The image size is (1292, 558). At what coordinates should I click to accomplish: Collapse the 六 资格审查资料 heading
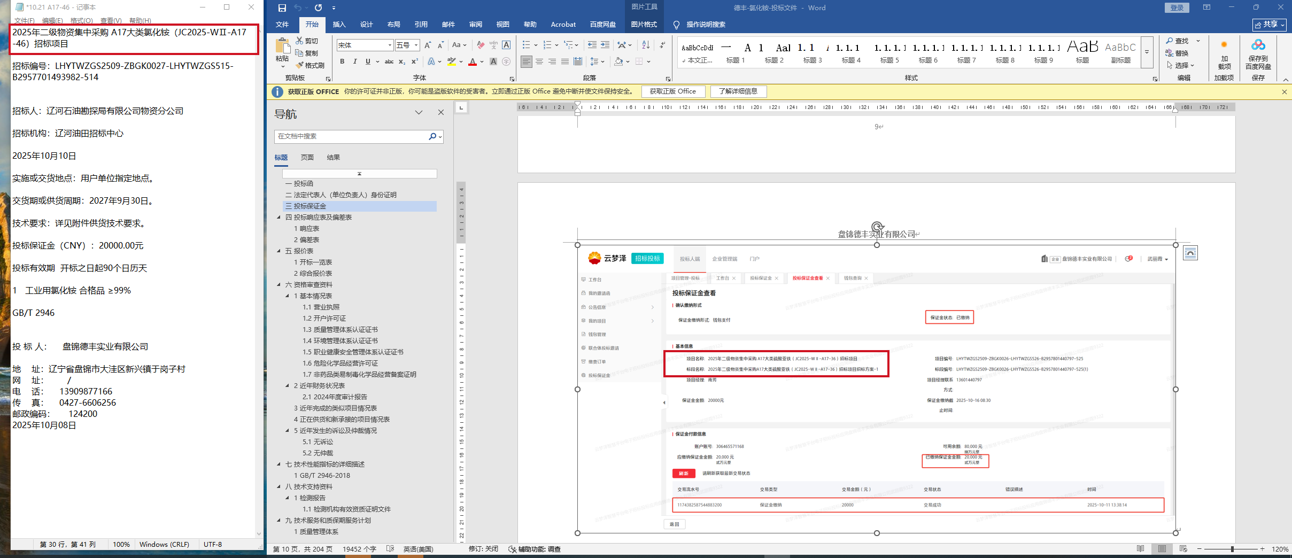[278, 285]
